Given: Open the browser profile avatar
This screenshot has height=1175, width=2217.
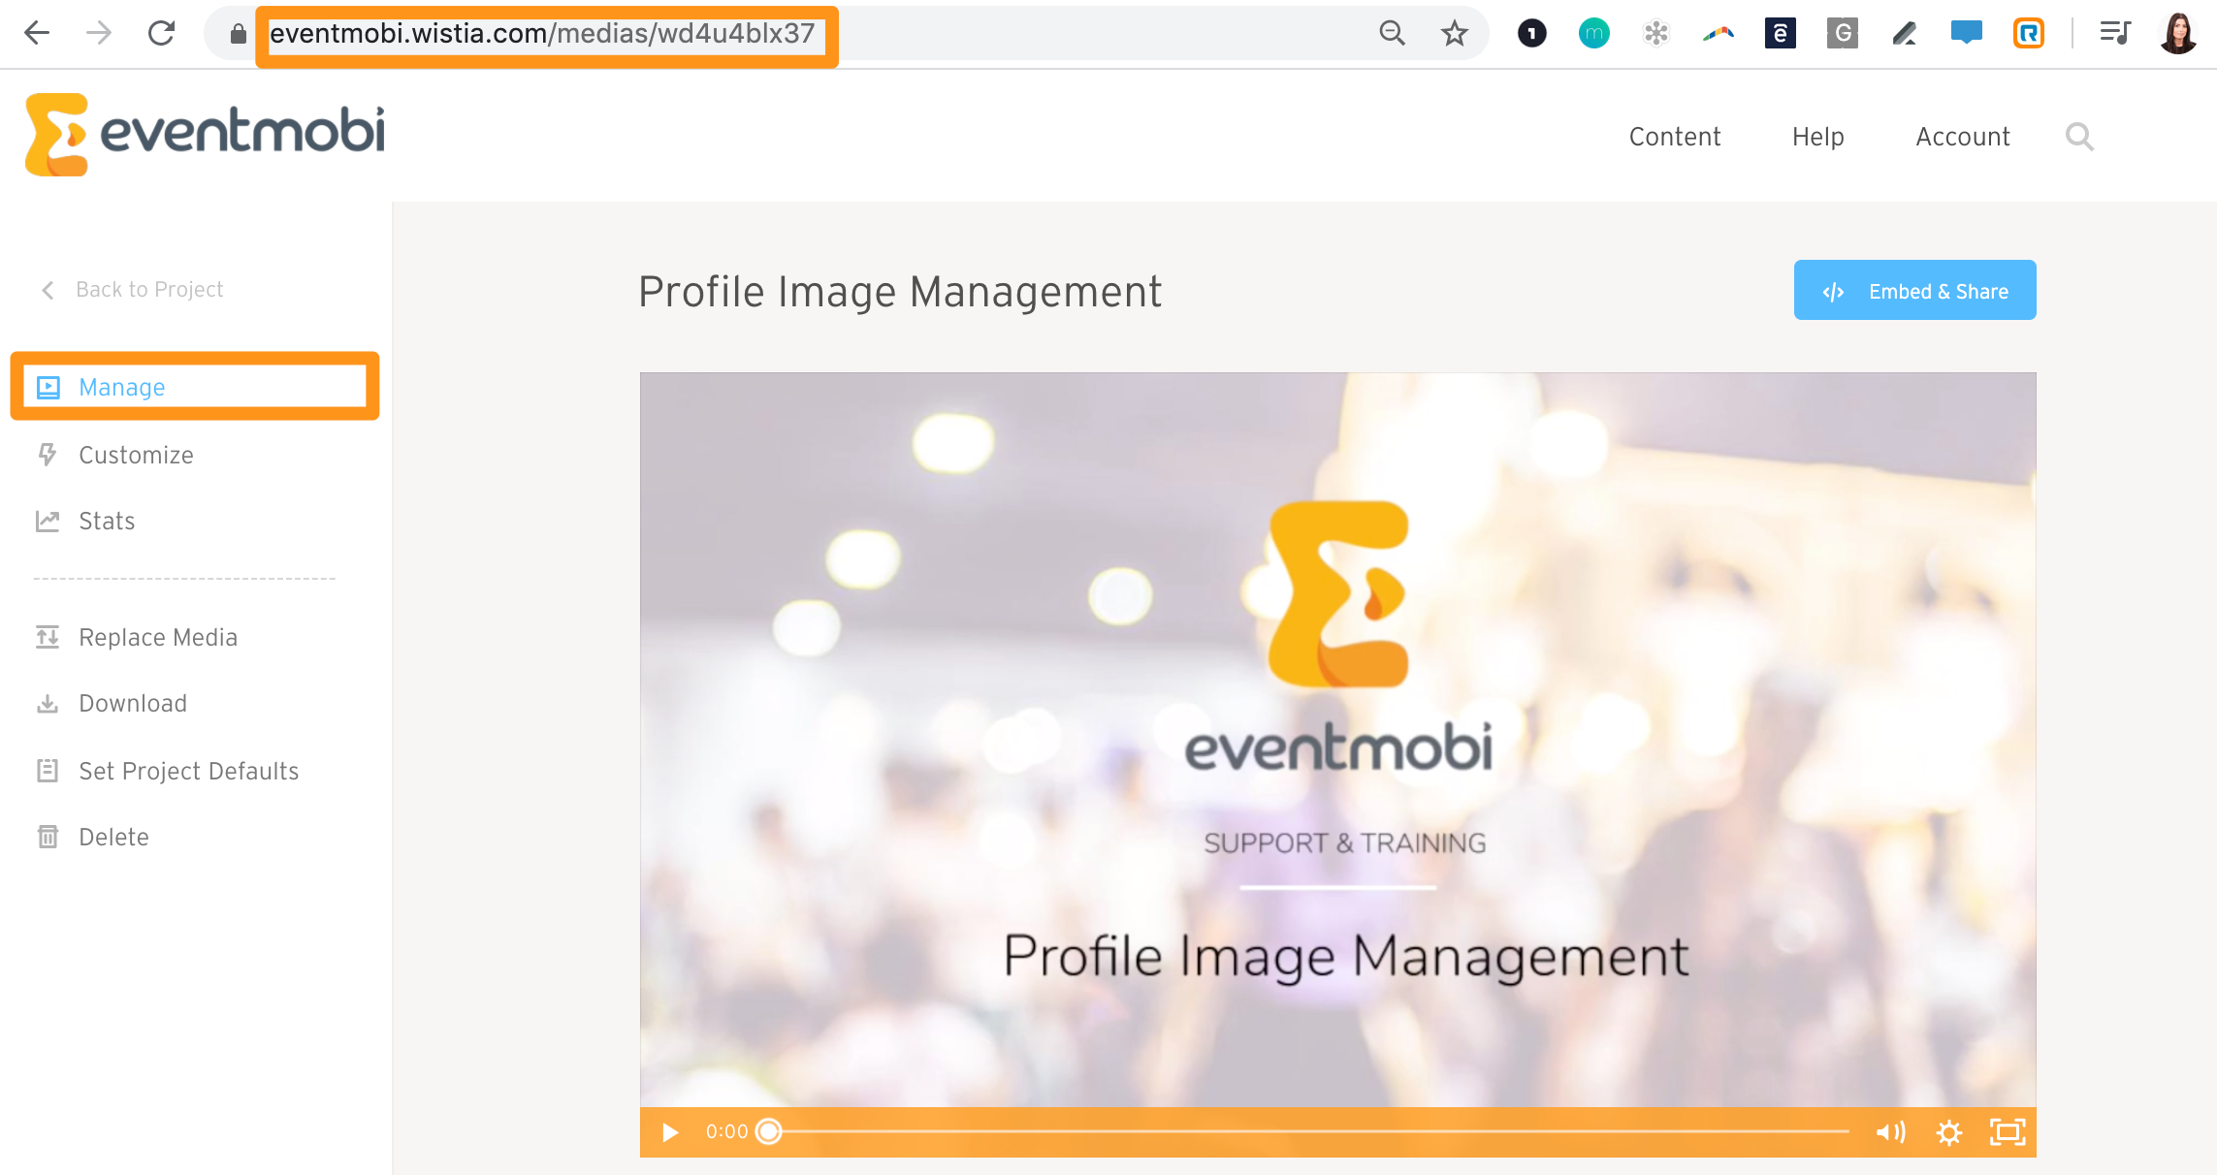Looking at the screenshot, I should point(2178,34).
